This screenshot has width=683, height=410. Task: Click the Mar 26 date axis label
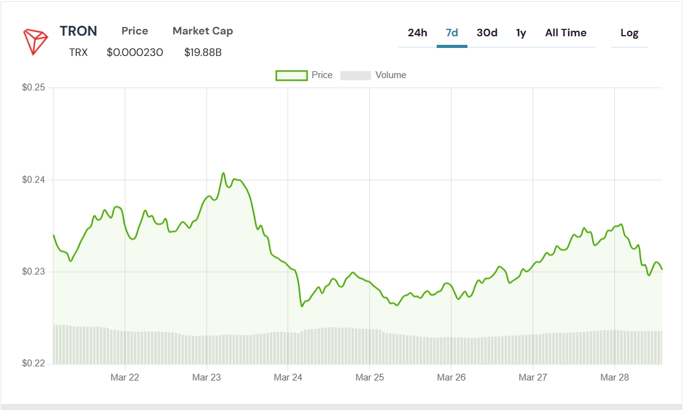(x=451, y=377)
